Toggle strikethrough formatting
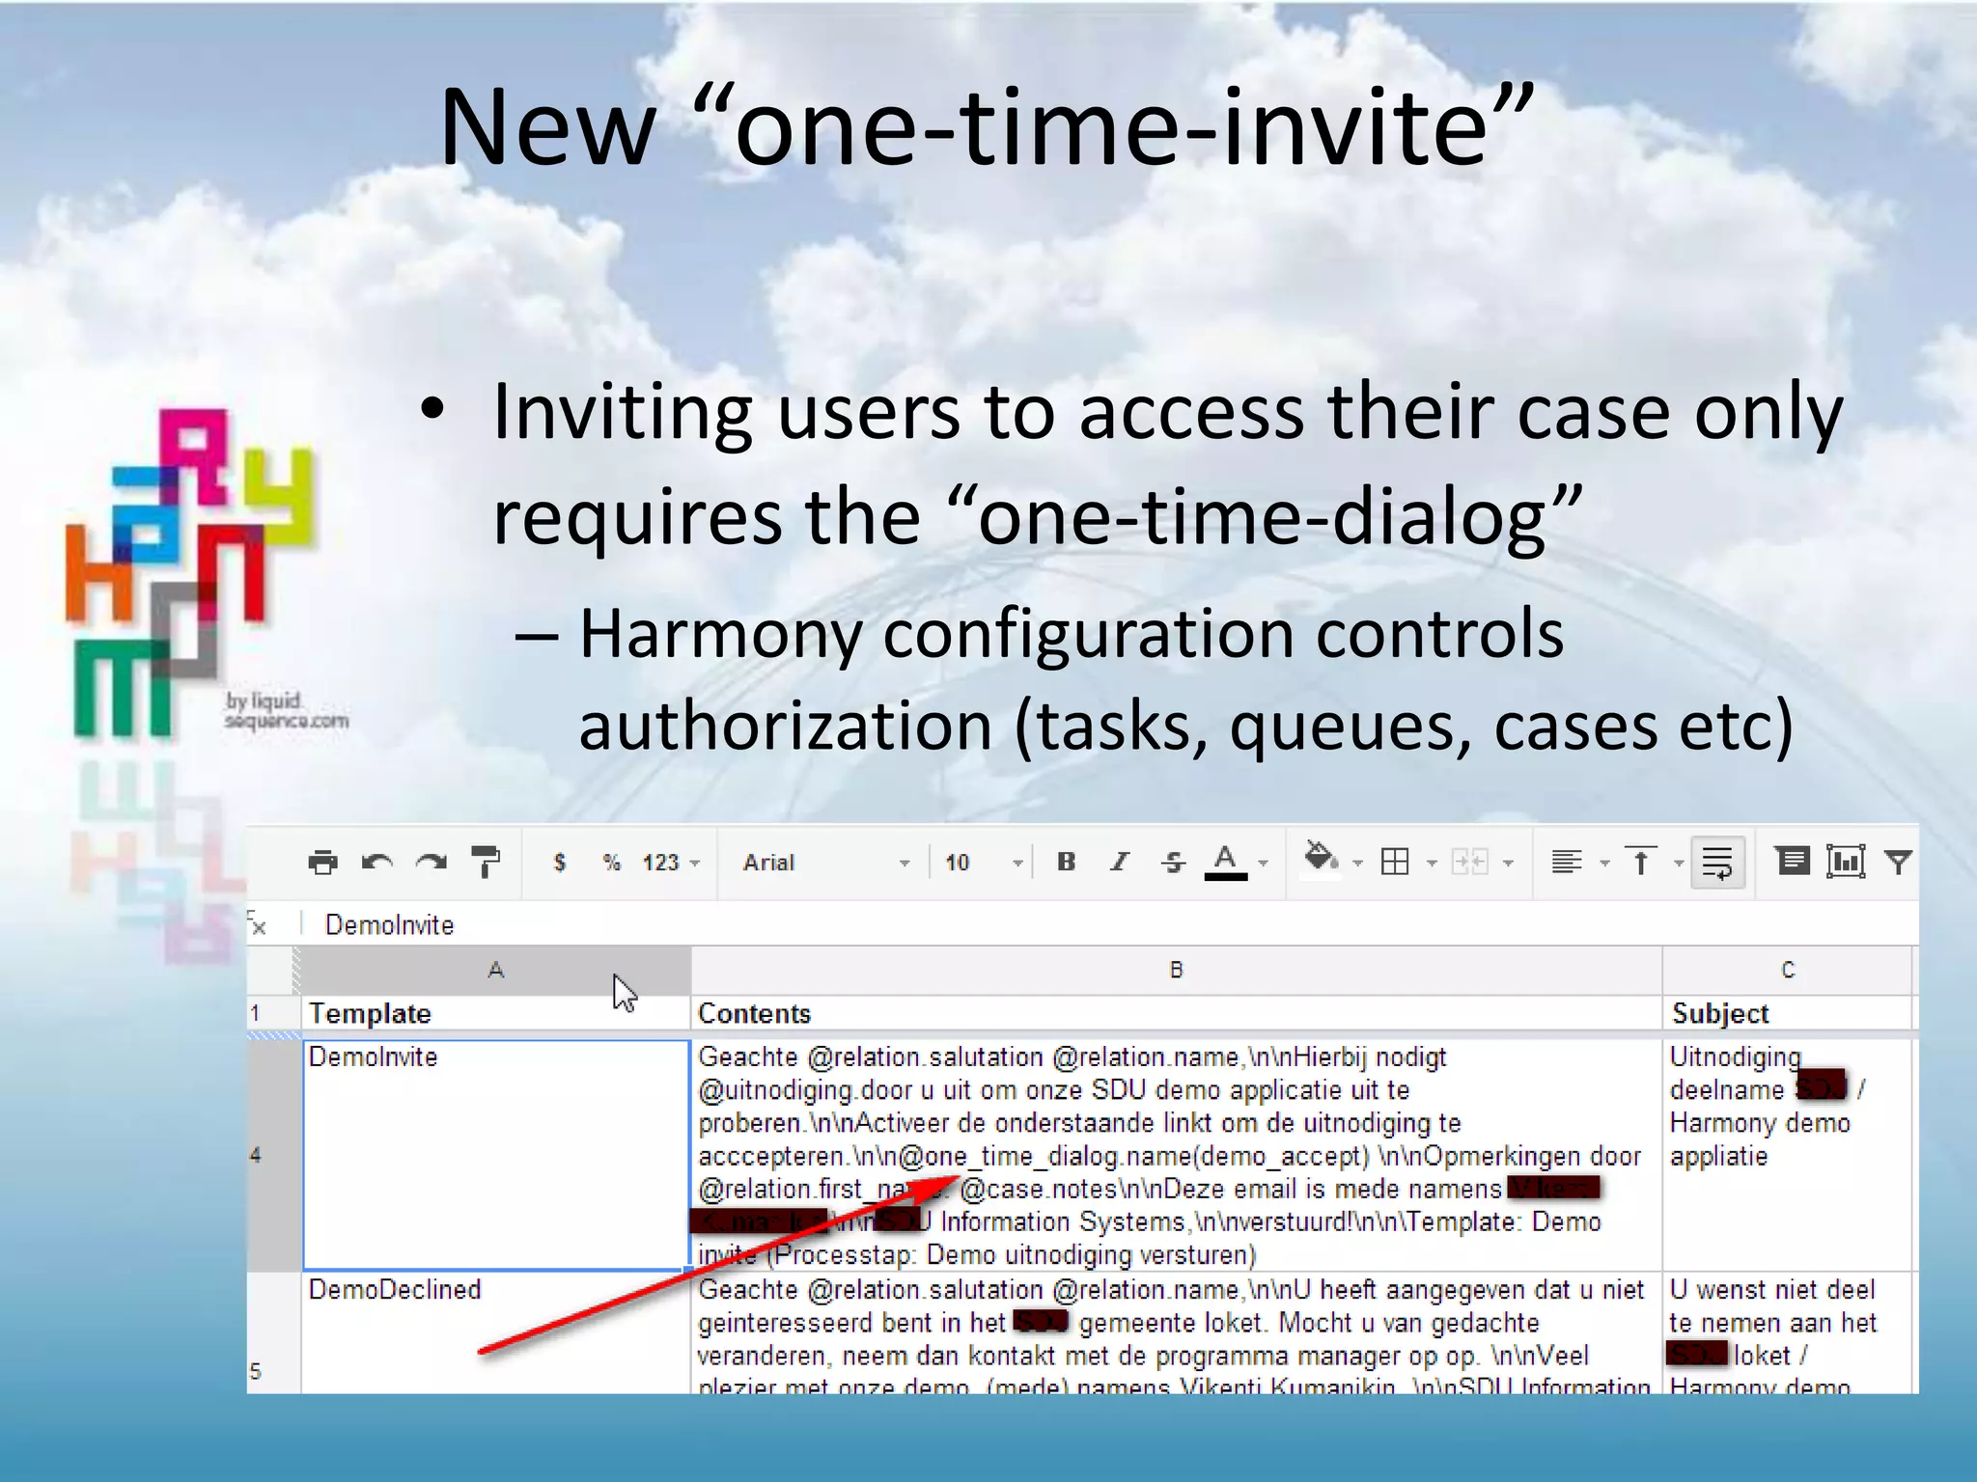This screenshot has height=1482, width=1977. click(x=1173, y=862)
